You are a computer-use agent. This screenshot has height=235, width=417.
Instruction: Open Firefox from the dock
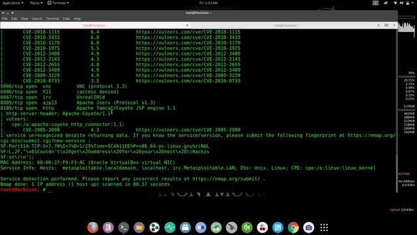click(x=93, y=228)
